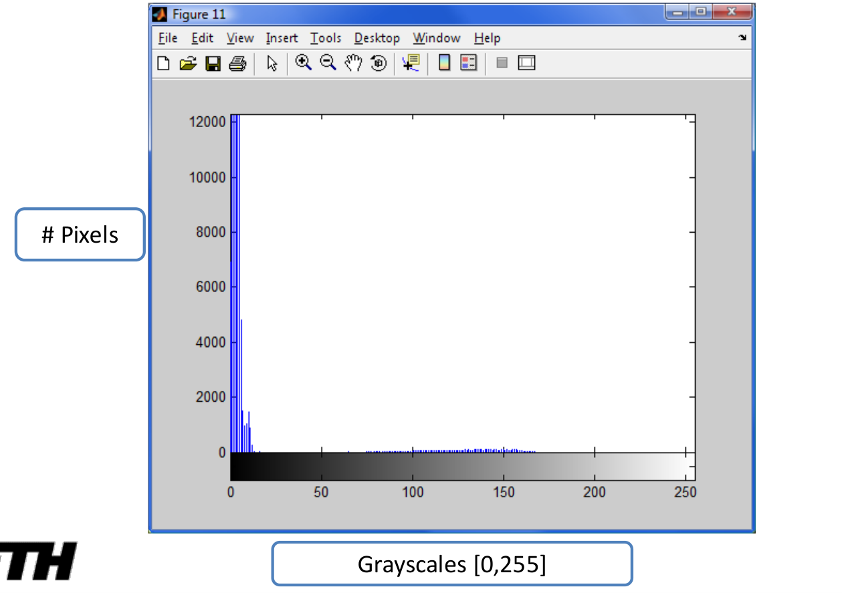Toggle the Data Cursor tool
This screenshot has width=842, height=593.
tap(411, 64)
